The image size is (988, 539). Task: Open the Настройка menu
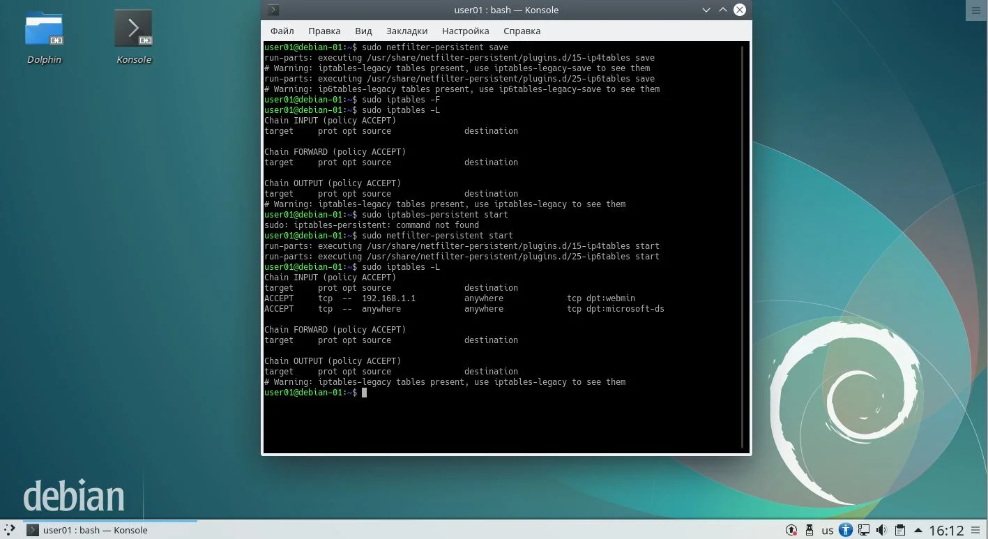[465, 31]
